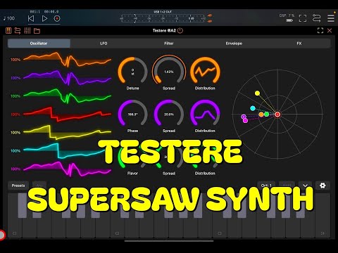The height and width of the screenshot is (253, 338).
Task: Play the C2 piano key
Action: [117, 227]
